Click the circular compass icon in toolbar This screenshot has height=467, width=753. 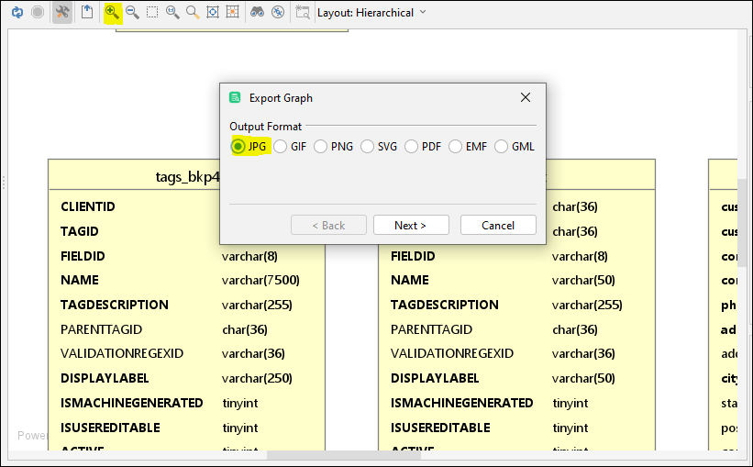click(278, 12)
